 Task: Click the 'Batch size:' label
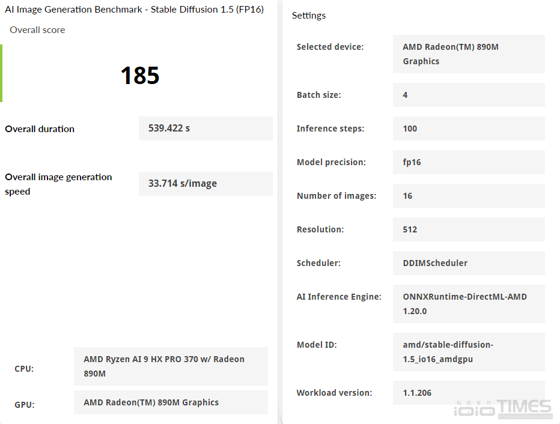[318, 95]
